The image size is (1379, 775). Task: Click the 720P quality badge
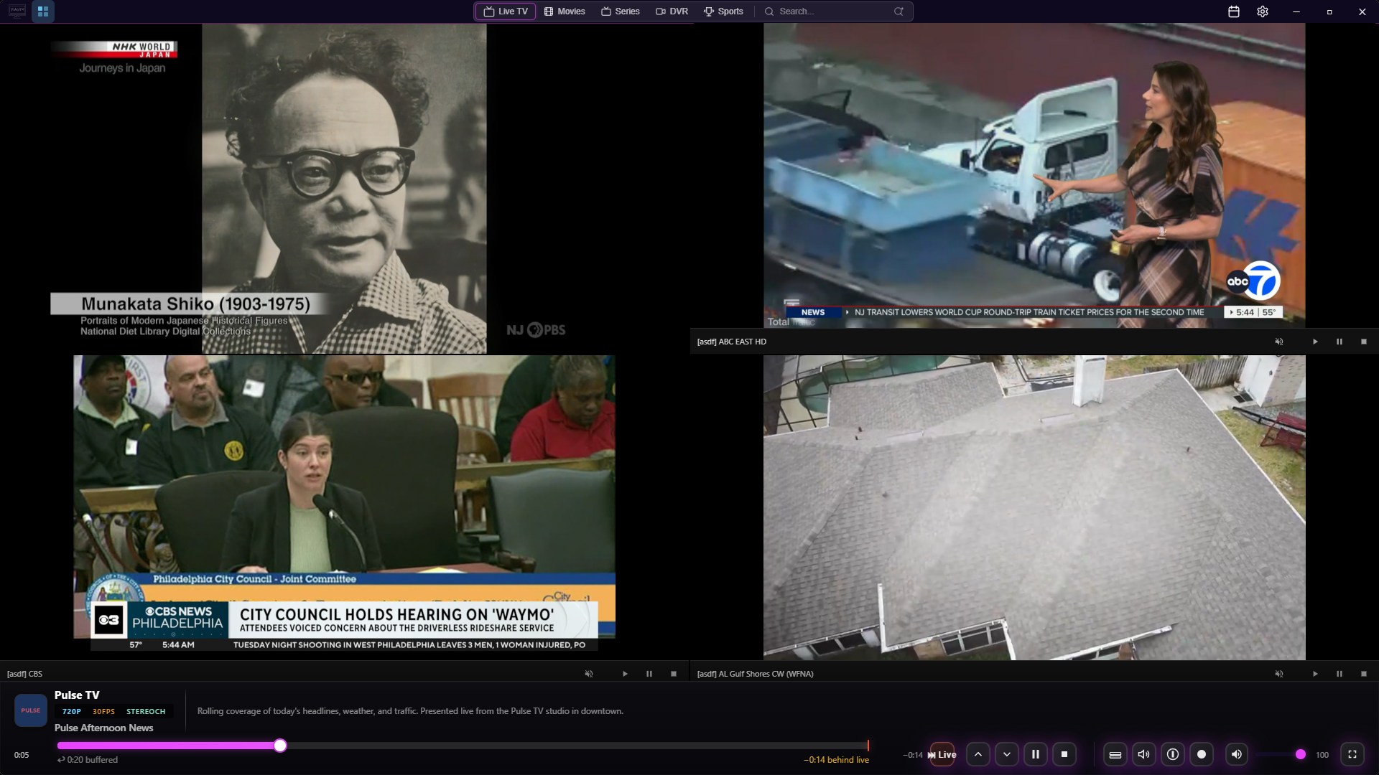(x=71, y=711)
